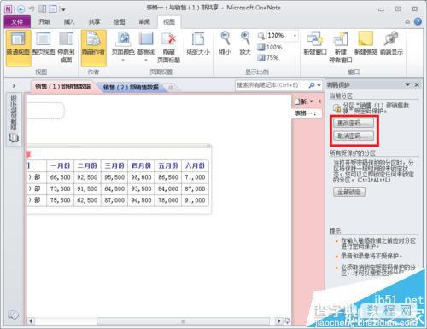Click the create new section tab star
The width and height of the screenshot is (427, 329).
pos(171,88)
